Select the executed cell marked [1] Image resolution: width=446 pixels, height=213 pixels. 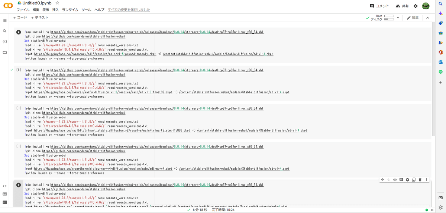[19, 70]
